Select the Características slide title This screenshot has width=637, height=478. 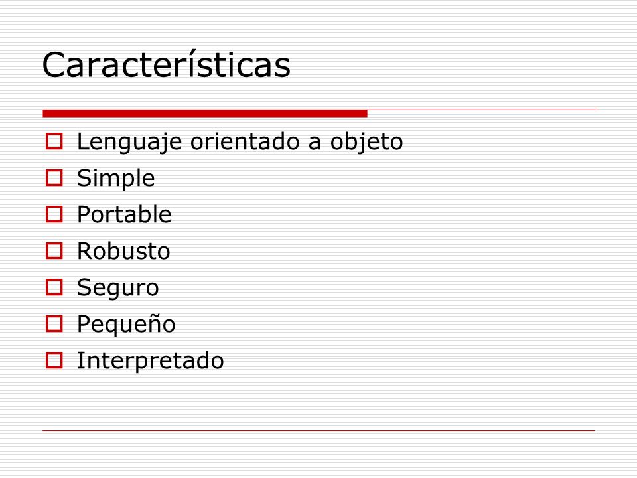point(166,64)
